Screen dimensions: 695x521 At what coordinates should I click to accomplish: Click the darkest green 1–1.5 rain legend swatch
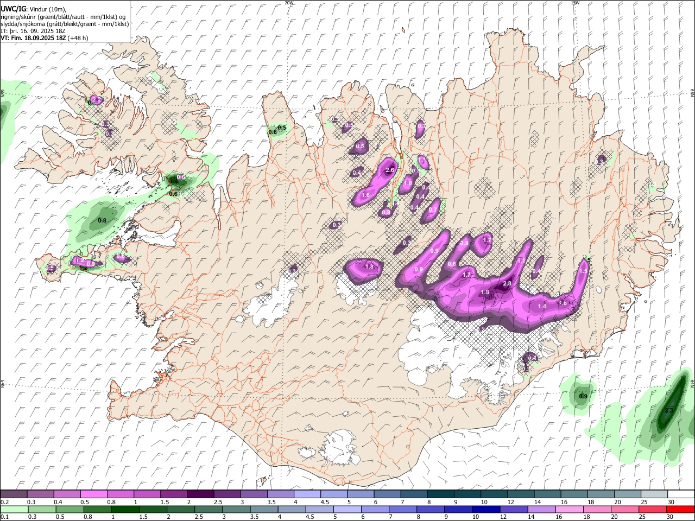pyautogui.click(x=125, y=509)
